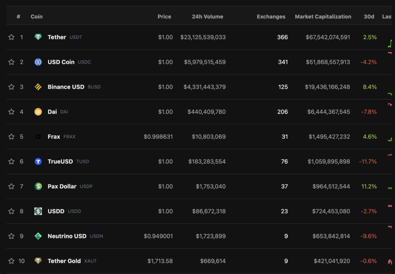The image size is (395, 274).
Task: Favorite Tether with its star toggle
Action: tap(11, 37)
